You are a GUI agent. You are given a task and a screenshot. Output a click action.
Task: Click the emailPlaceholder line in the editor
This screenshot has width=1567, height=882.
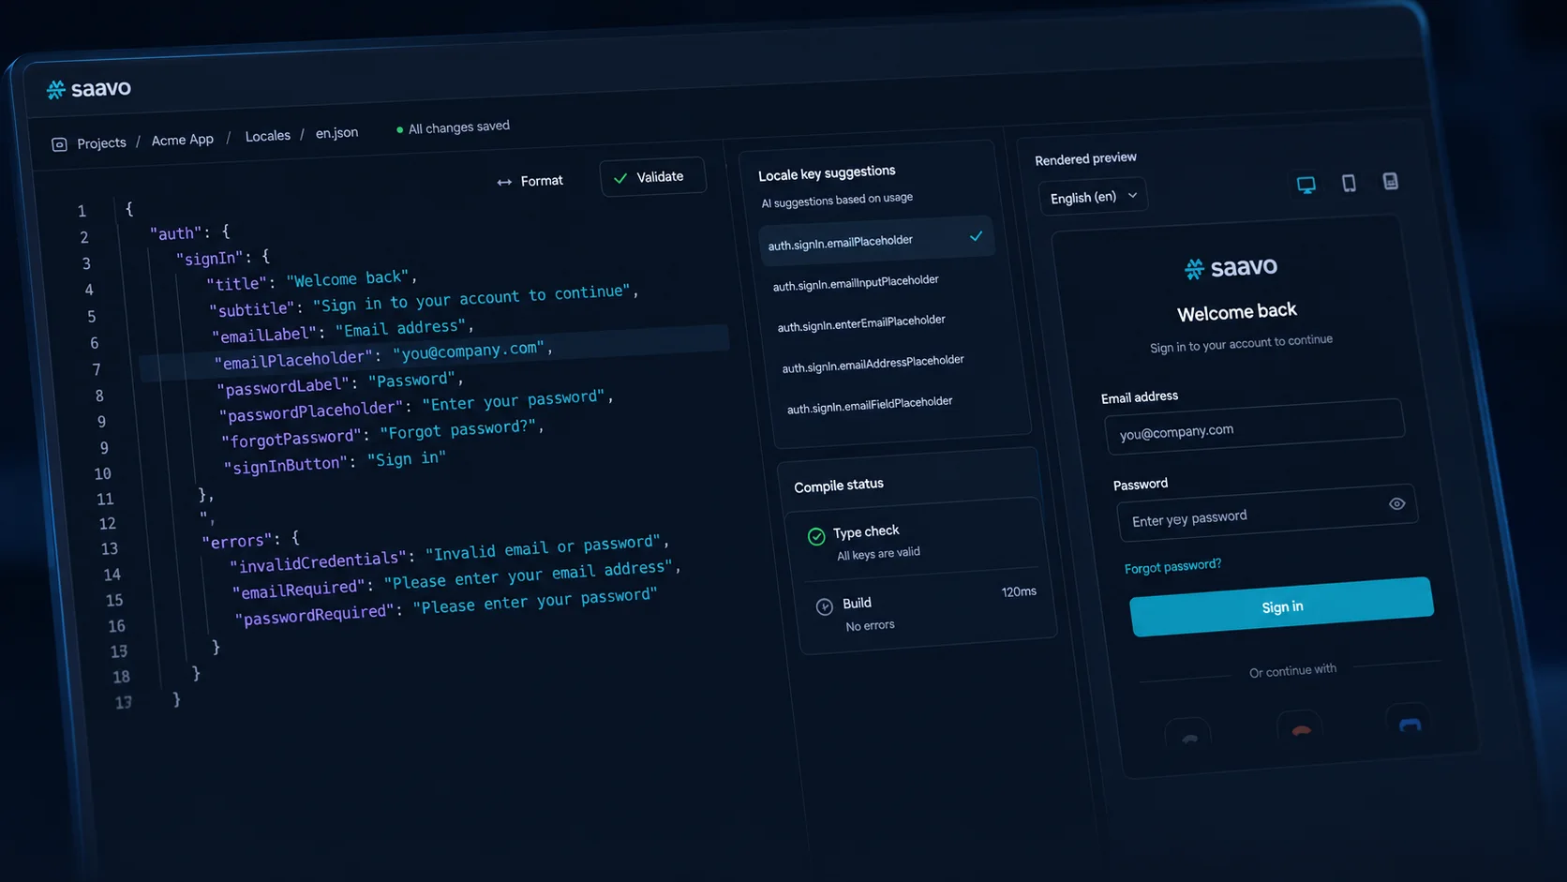click(434, 353)
